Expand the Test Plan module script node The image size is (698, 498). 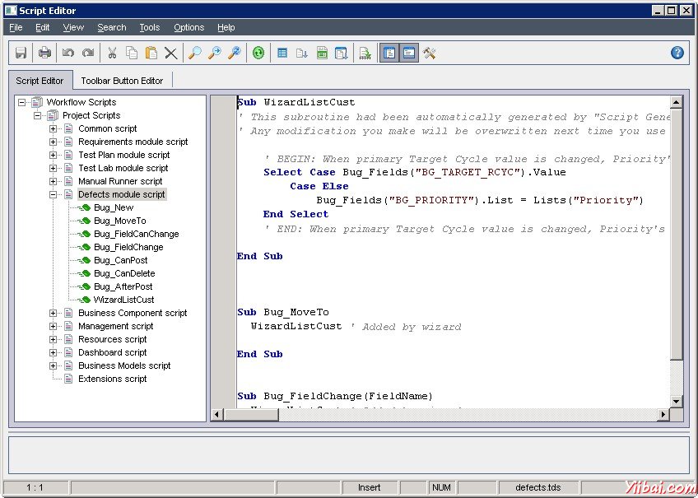[54, 155]
